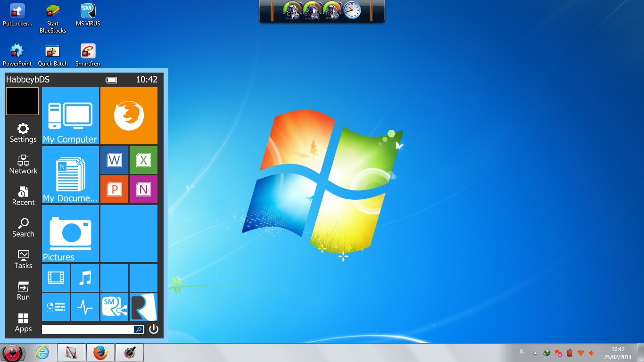Click the battery tray icon
The image size is (644, 362).
[x=570, y=353]
